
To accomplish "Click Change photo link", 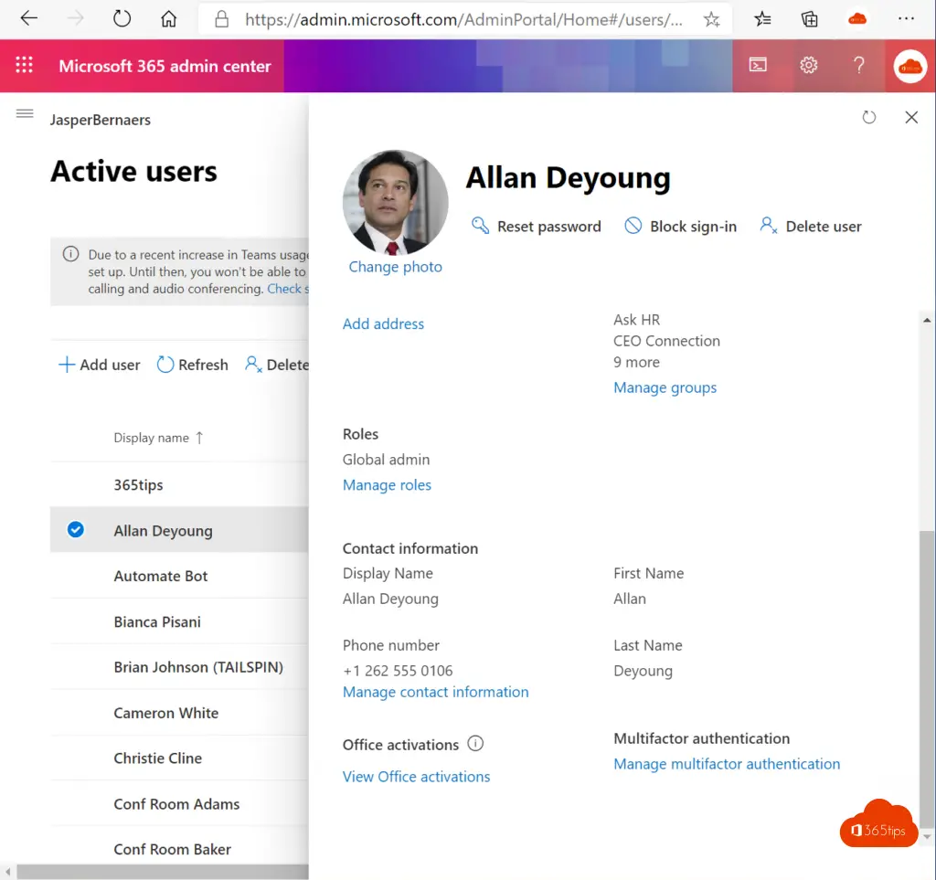I will click(395, 267).
